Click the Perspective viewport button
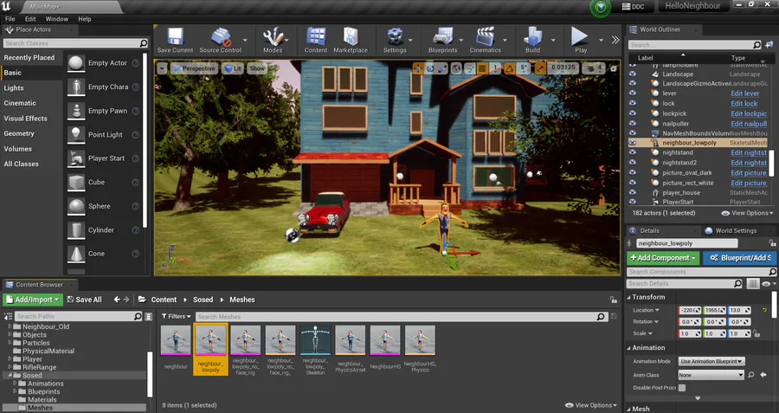Image resolution: width=779 pixels, height=413 pixels. [x=193, y=68]
